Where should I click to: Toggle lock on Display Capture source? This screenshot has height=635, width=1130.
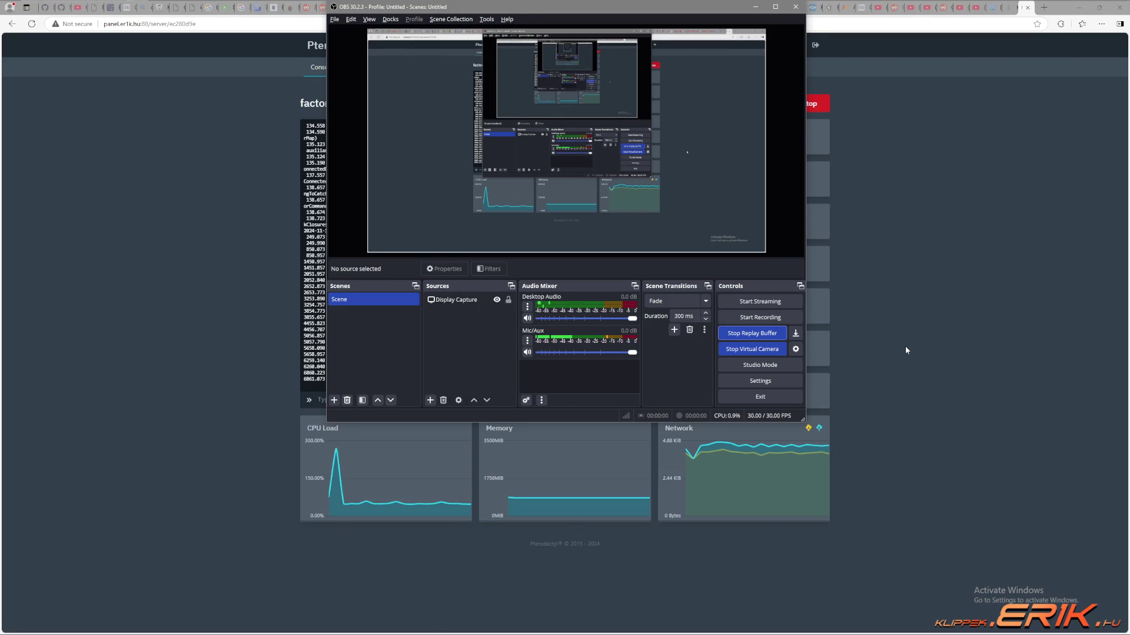[x=508, y=299]
